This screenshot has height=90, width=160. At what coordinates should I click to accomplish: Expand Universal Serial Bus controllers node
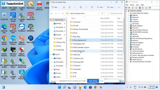[129, 62]
